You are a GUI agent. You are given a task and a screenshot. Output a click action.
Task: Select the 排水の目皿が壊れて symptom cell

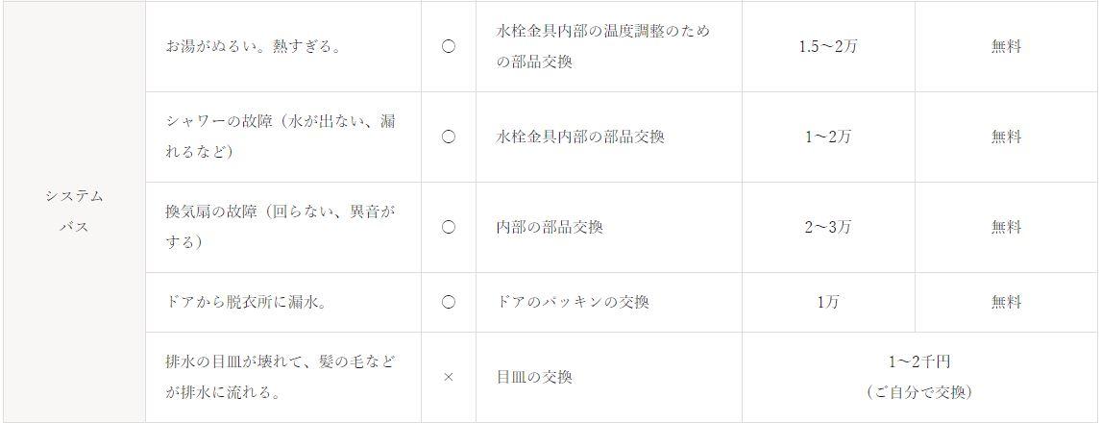[x=281, y=377]
